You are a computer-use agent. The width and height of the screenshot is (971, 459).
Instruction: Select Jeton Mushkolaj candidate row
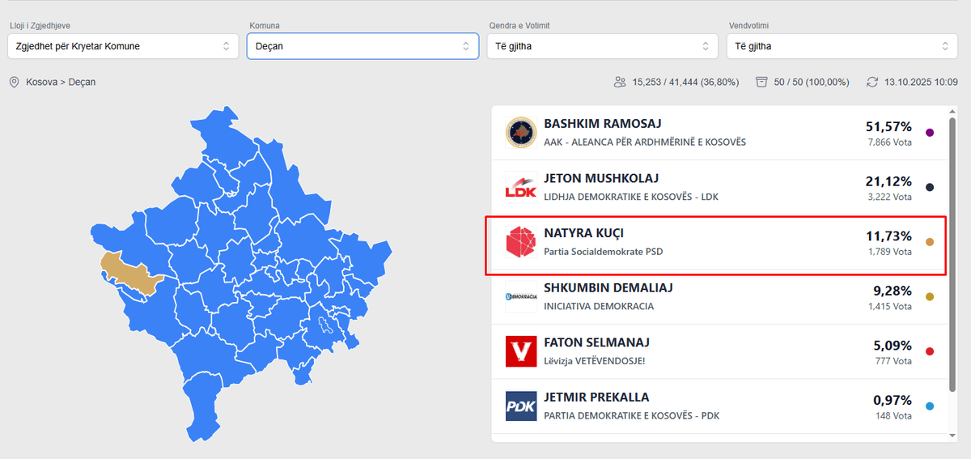click(x=712, y=187)
